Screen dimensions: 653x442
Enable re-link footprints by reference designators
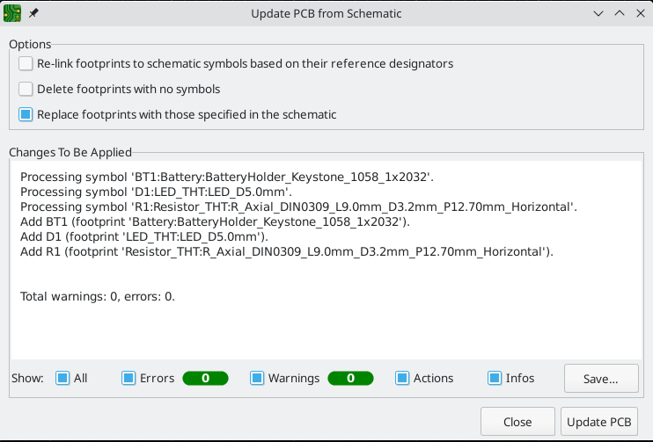(x=26, y=64)
